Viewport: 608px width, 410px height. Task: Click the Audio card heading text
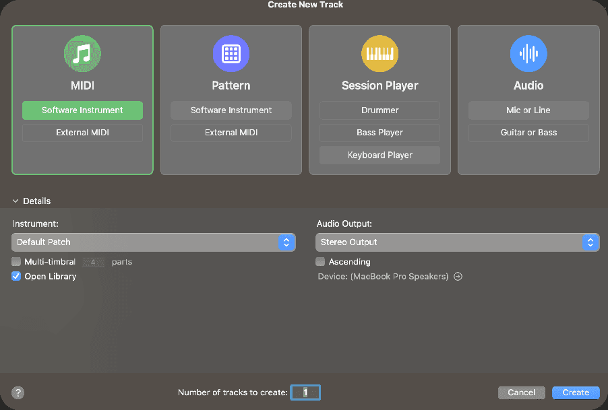coord(528,86)
